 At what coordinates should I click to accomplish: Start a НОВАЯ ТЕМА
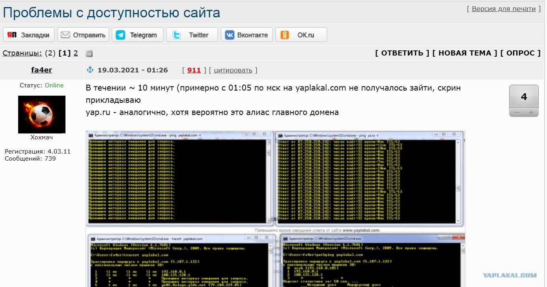pyautogui.click(x=465, y=53)
